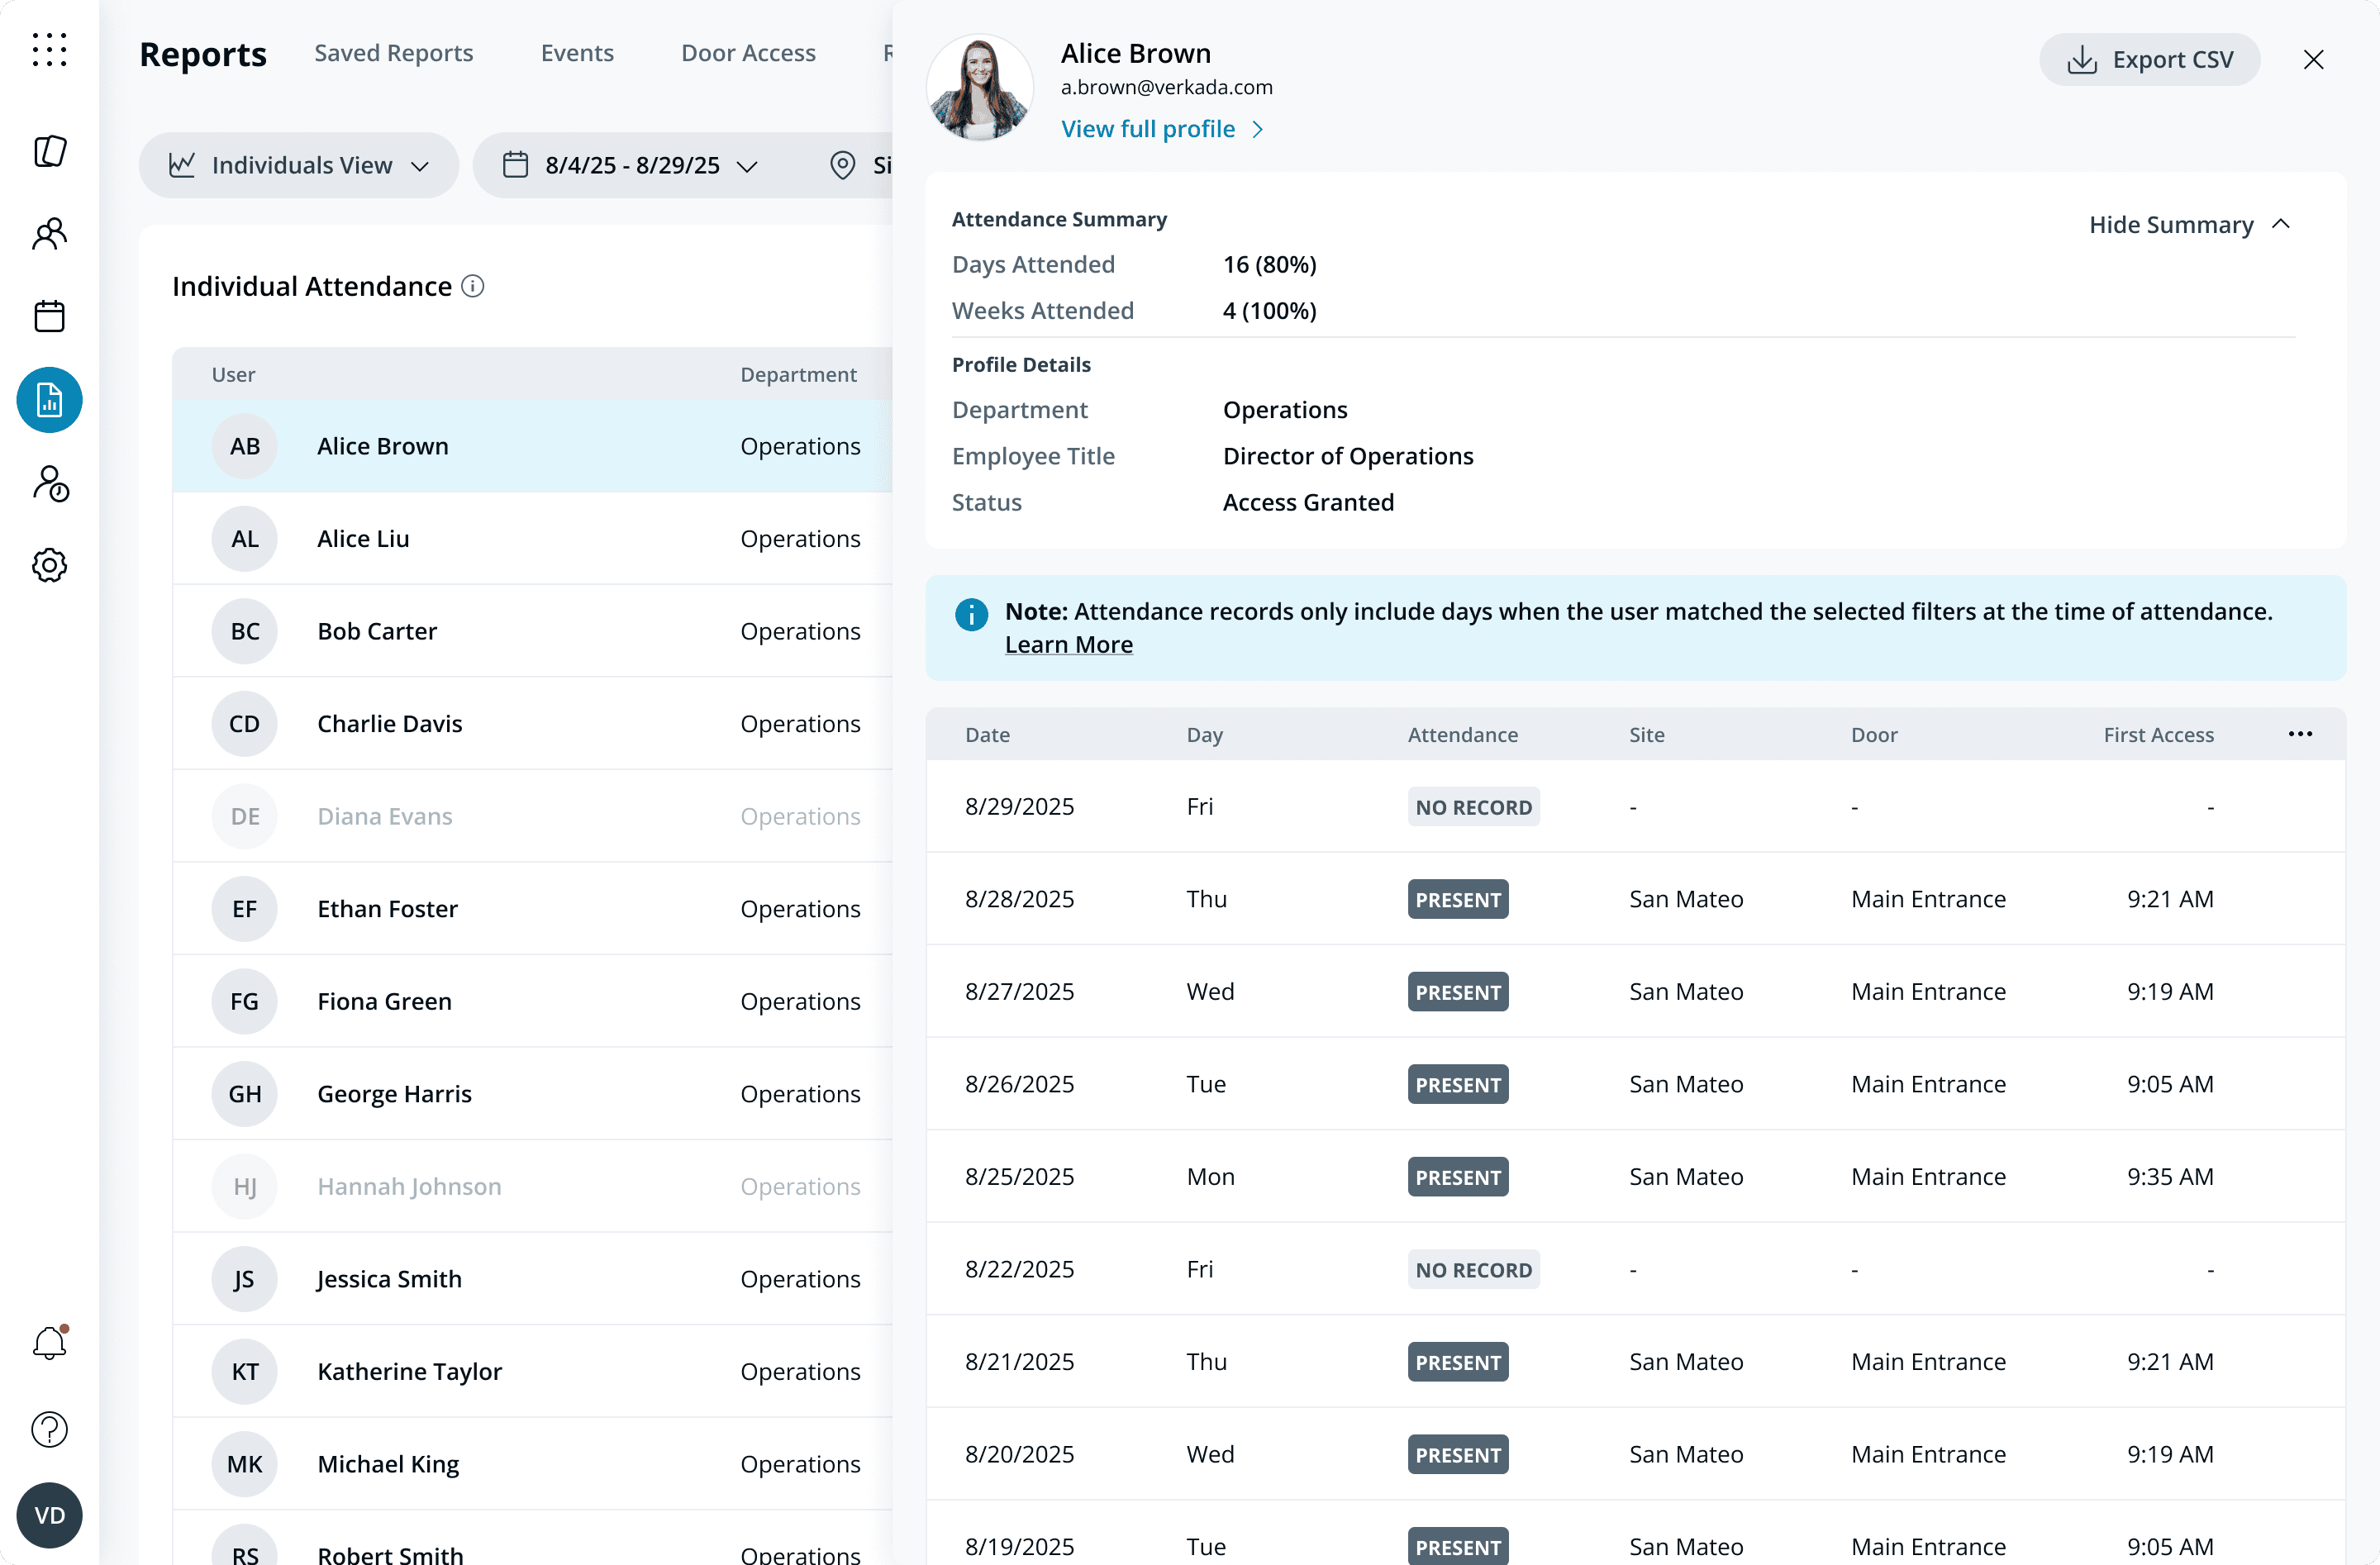Viewport: 2380px width, 1565px height.
Task: Follow the Learn More link
Action: [x=1068, y=645]
